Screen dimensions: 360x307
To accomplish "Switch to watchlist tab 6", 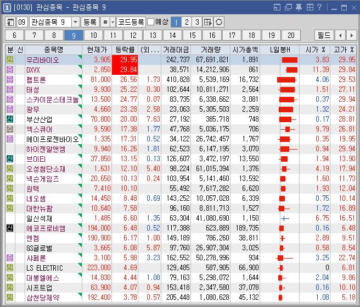I will (x=14, y=35).
